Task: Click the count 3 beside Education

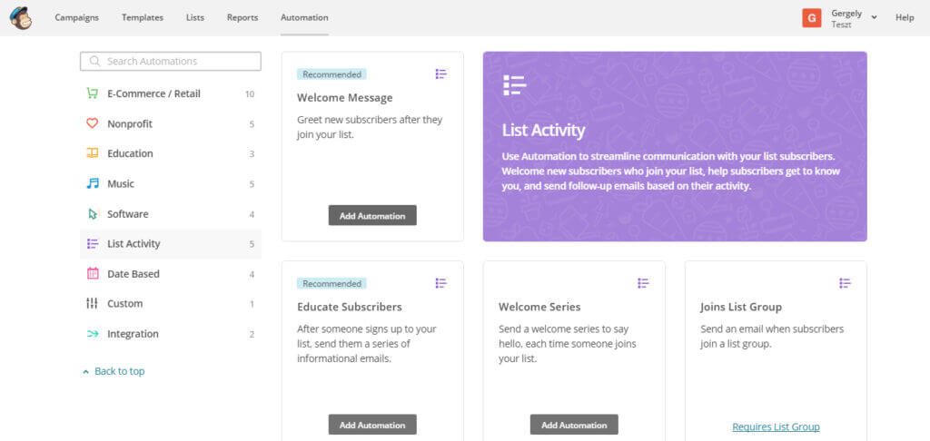Action: [252, 154]
